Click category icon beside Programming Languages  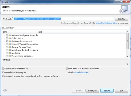pyautogui.click(x=10, y=56)
